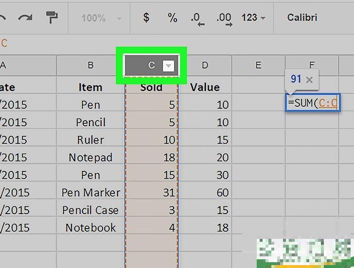Choose the Calibri font selector
Screen dimensions: 354x268
(x=302, y=17)
